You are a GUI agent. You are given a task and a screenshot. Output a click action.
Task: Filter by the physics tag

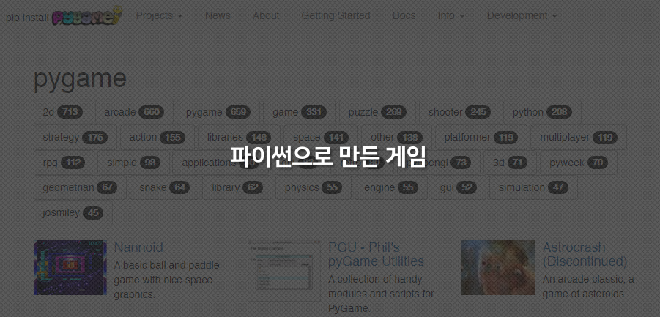point(314,187)
